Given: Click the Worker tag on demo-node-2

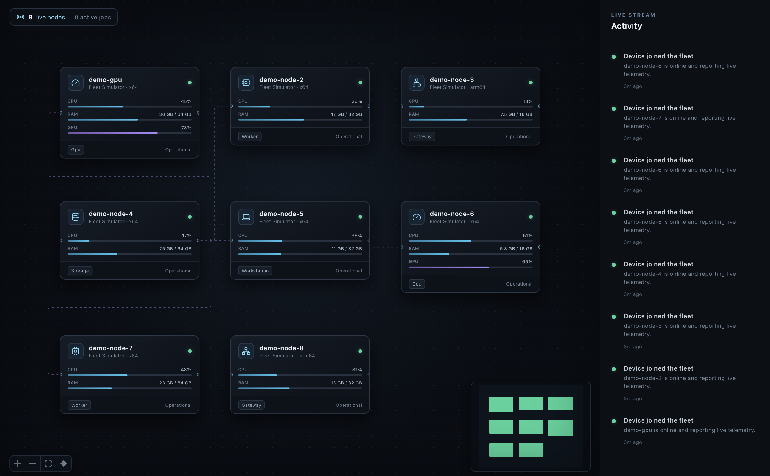Looking at the screenshot, I should 250,137.
